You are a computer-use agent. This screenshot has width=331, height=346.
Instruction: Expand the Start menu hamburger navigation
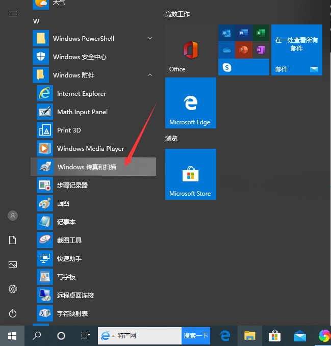13,14
